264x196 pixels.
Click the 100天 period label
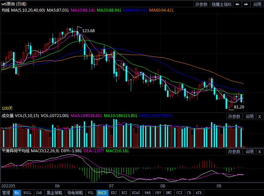(x=7, y=108)
